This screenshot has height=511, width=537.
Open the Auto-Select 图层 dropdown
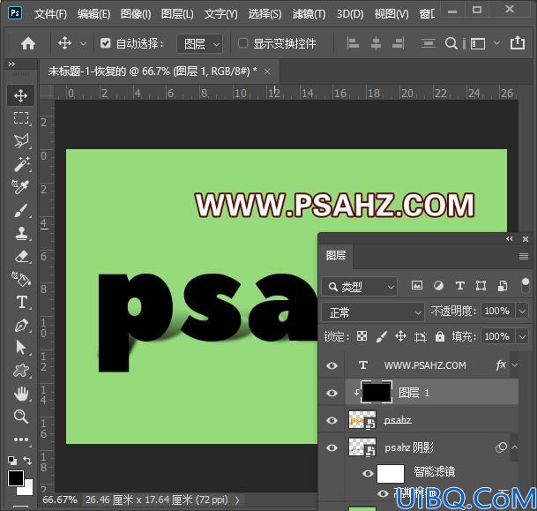[199, 43]
